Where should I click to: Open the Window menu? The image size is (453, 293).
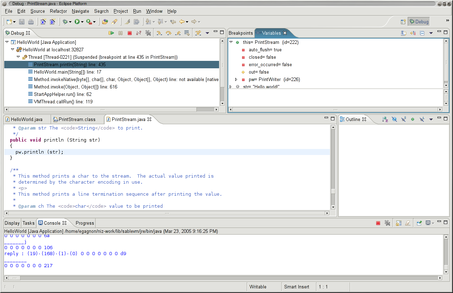coord(154,11)
